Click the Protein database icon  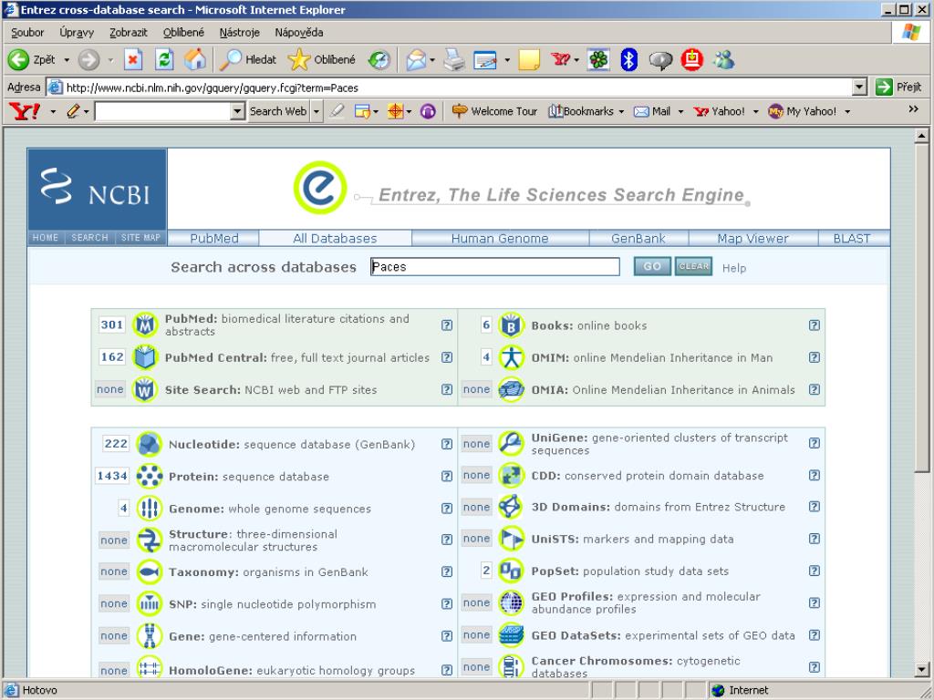tap(149, 476)
